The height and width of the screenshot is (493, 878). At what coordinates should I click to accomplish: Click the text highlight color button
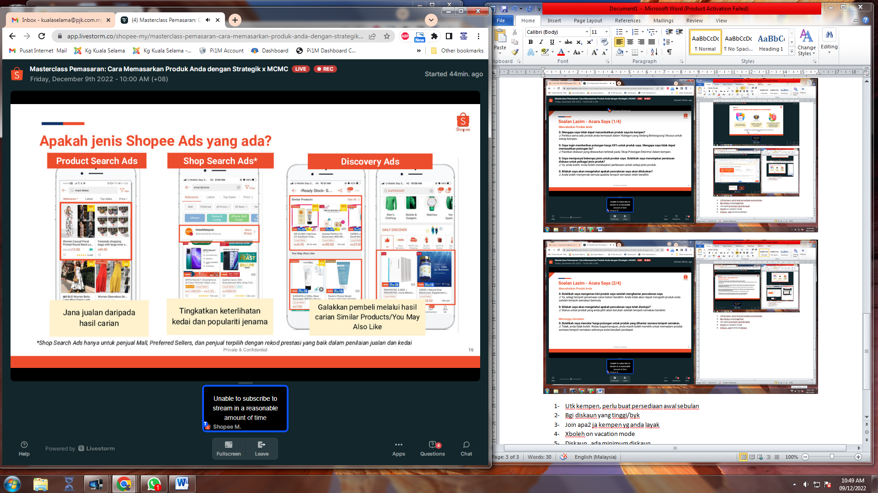tap(545, 52)
